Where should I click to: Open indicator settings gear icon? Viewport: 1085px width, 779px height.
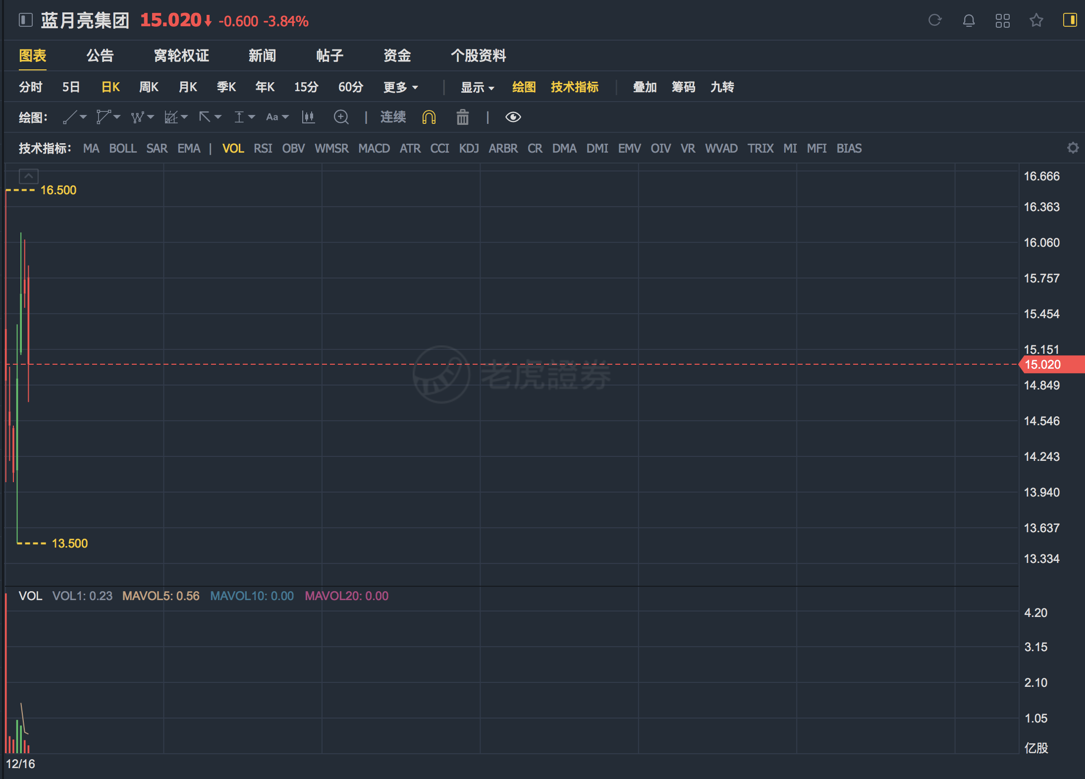coord(1073,148)
